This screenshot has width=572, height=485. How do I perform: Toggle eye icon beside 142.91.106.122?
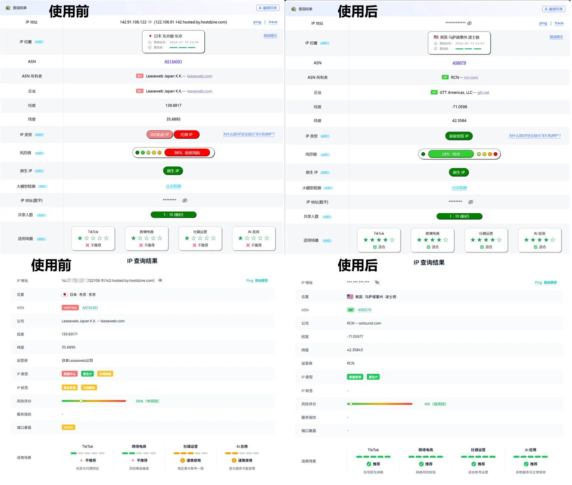[150, 22]
